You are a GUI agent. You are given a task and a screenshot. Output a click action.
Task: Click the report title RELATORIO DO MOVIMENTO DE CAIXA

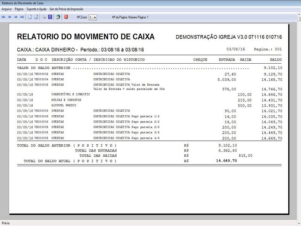tap(86, 37)
